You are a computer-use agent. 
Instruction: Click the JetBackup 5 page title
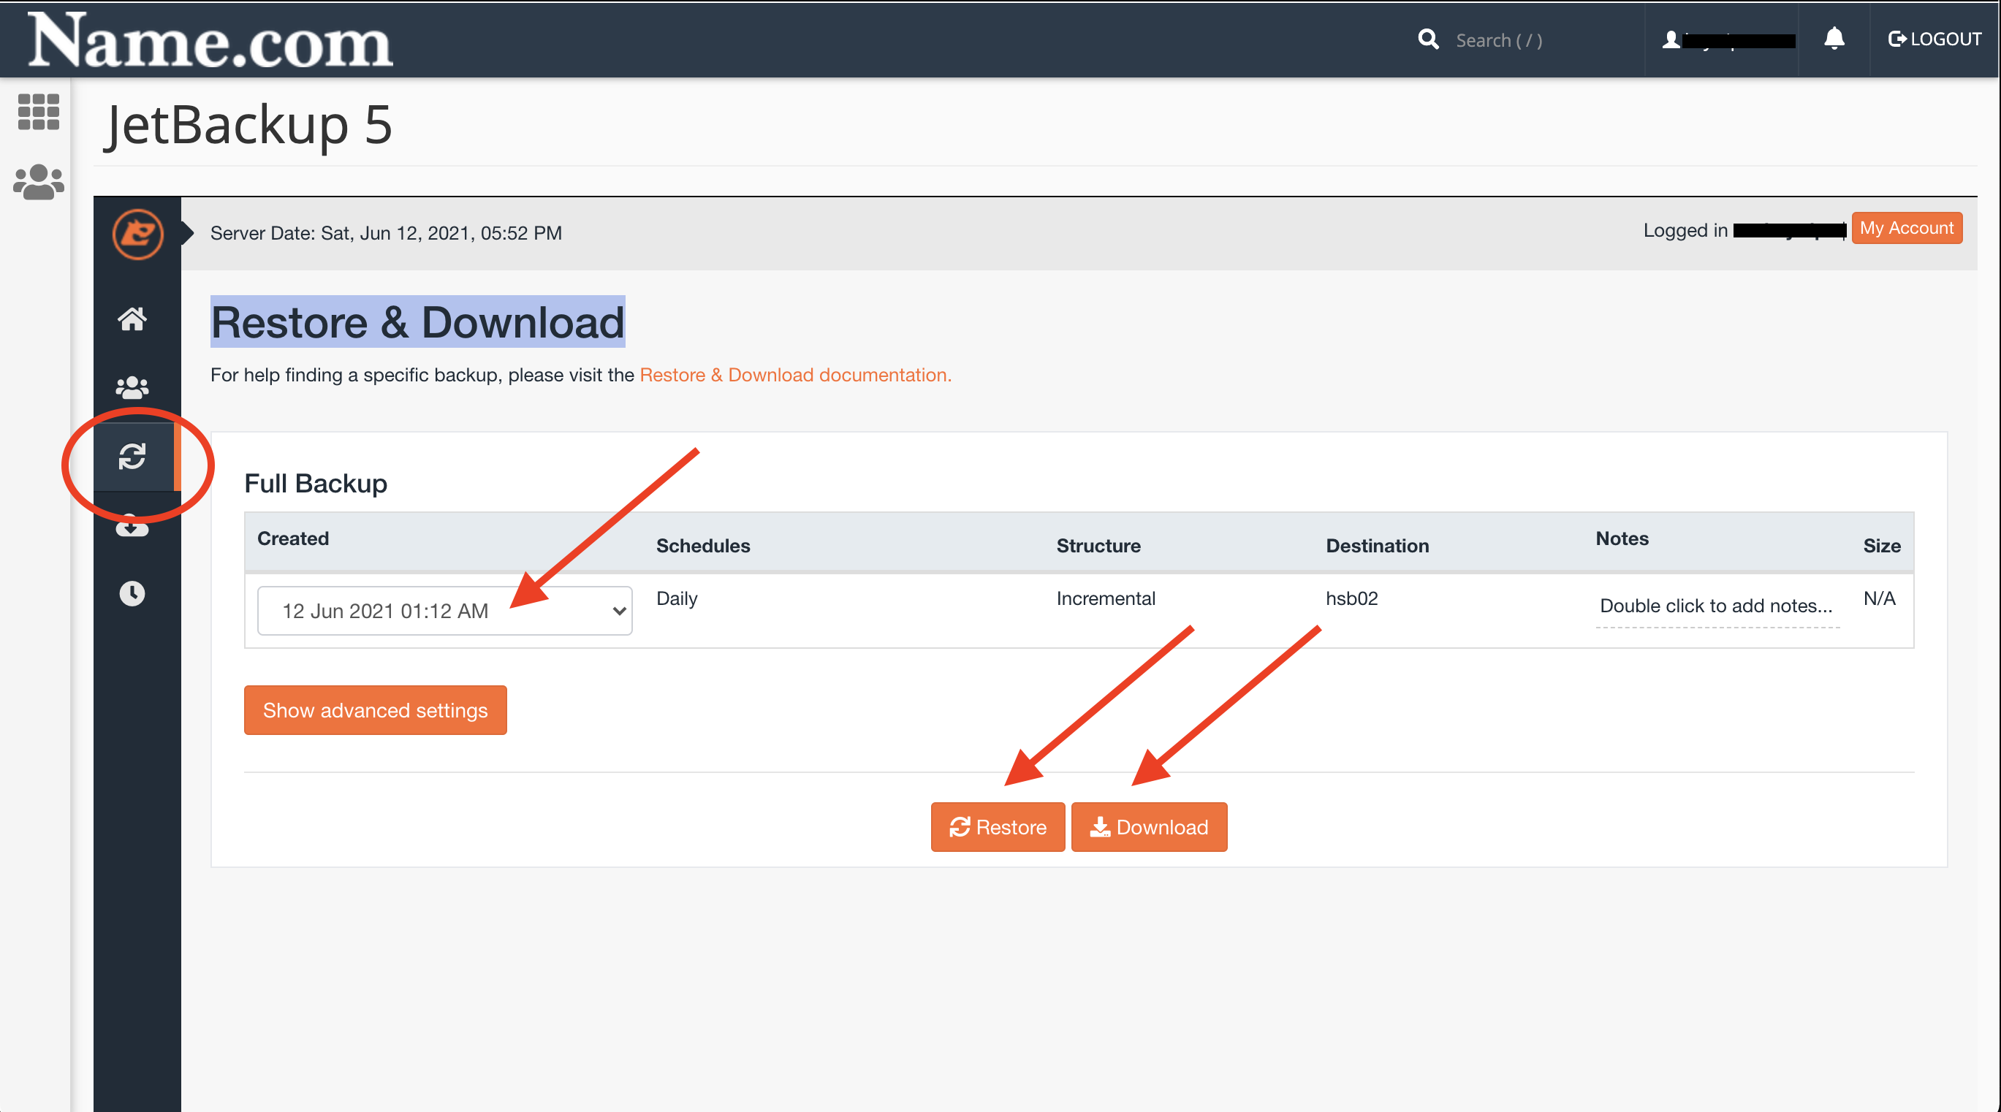click(249, 124)
